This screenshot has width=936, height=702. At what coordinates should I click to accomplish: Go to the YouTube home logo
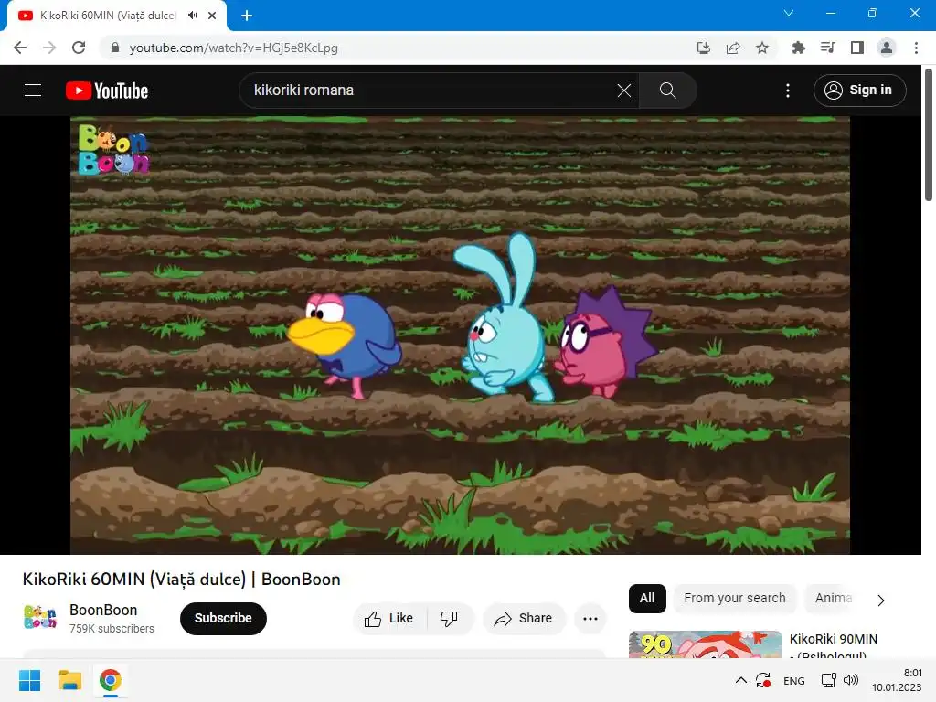[x=107, y=90]
